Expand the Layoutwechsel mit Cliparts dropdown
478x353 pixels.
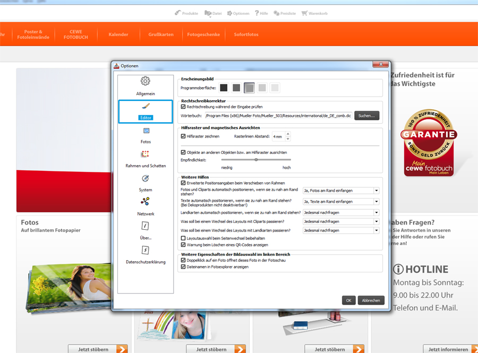[x=376, y=221]
